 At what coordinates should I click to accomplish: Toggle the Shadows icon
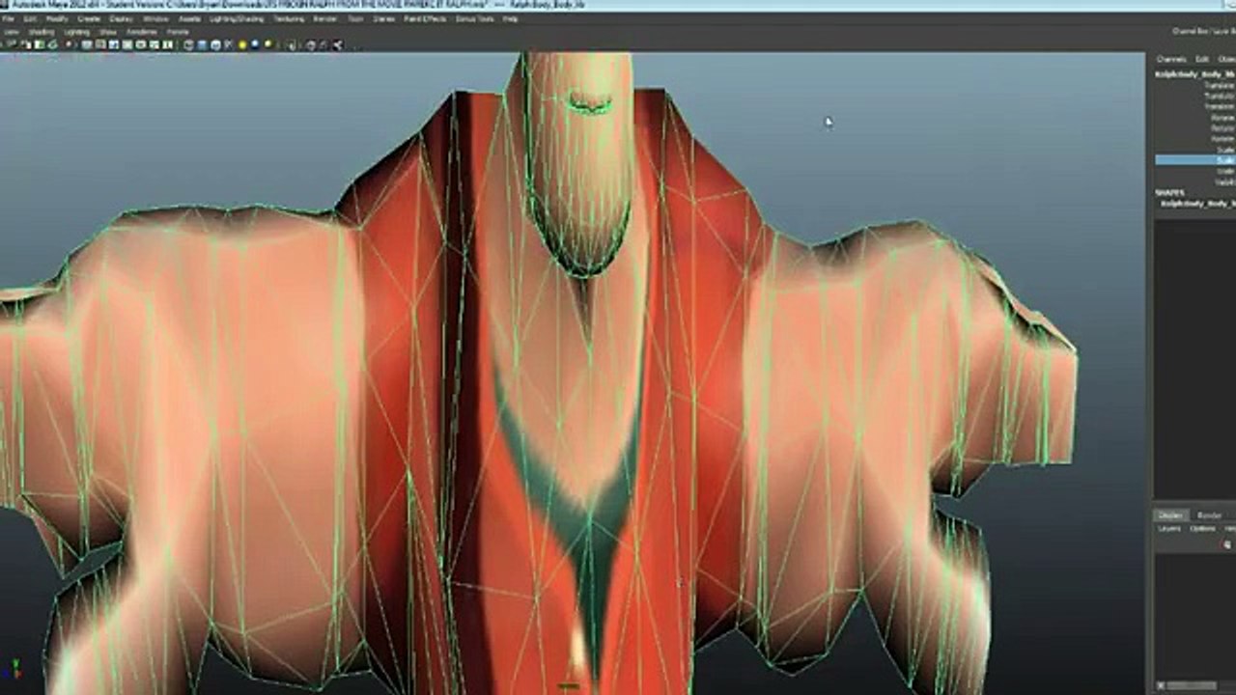(255, 44)
